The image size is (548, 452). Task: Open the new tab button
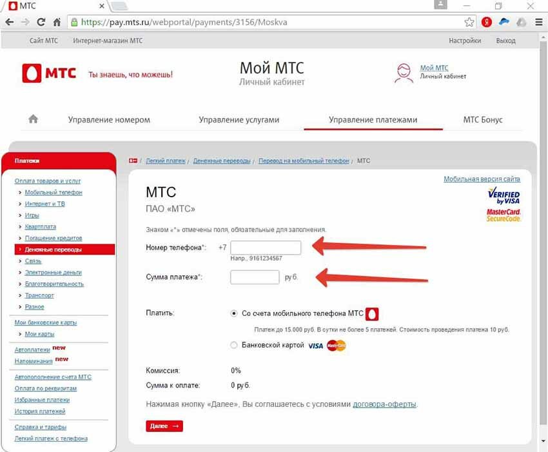pyautogui.click(x=119, y=6)
